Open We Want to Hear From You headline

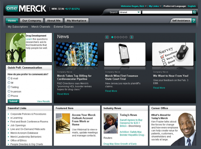[171, 76]
